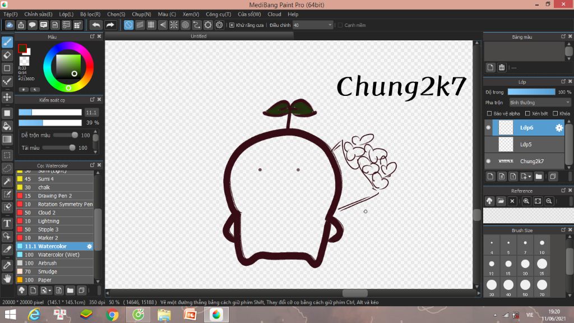Zoom in on the Reference panel

[x=526, y=201]
